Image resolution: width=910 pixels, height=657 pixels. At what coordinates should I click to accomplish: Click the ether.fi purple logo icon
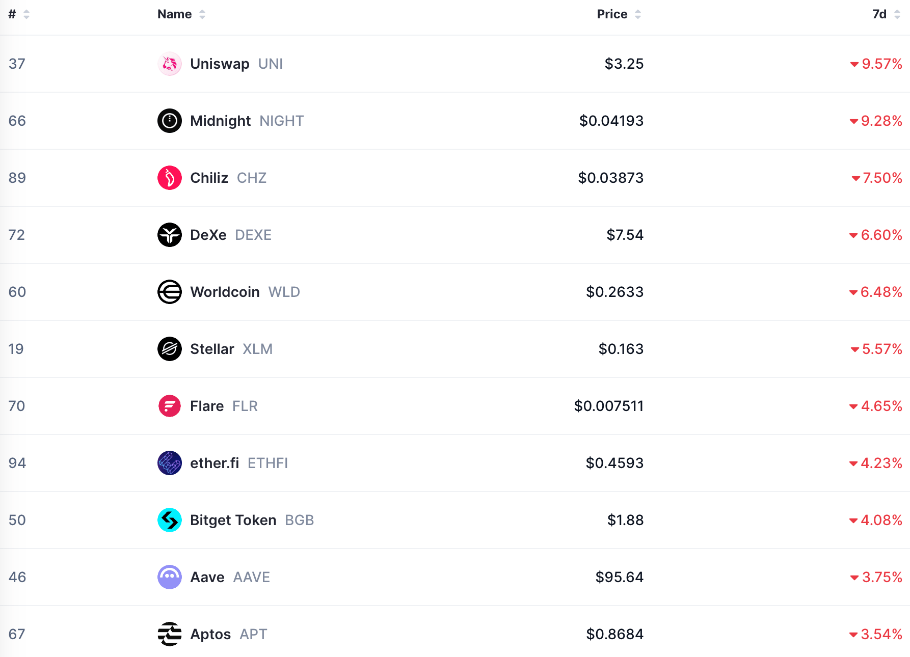[170, 463]
